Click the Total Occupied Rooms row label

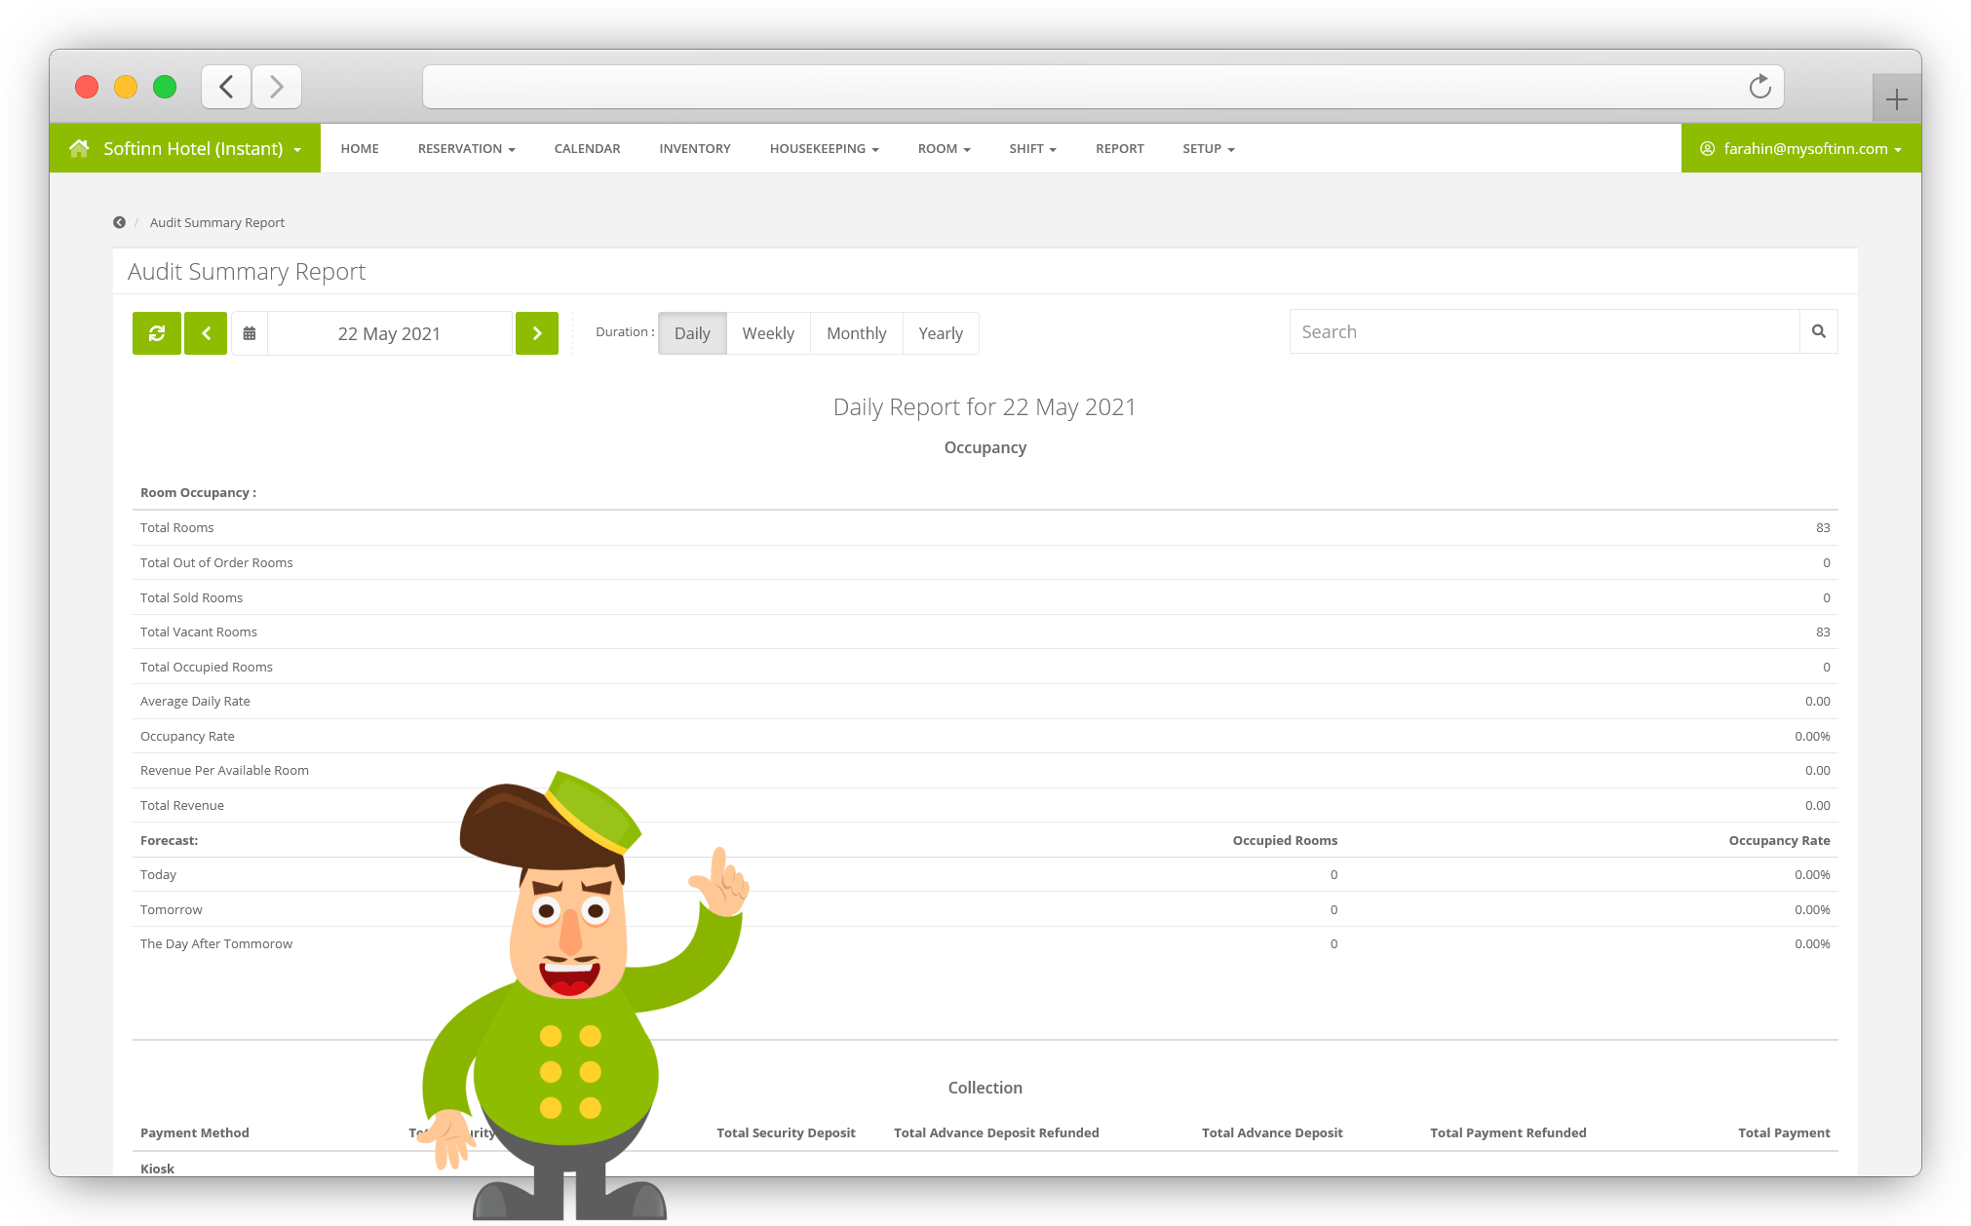[207, 667]
